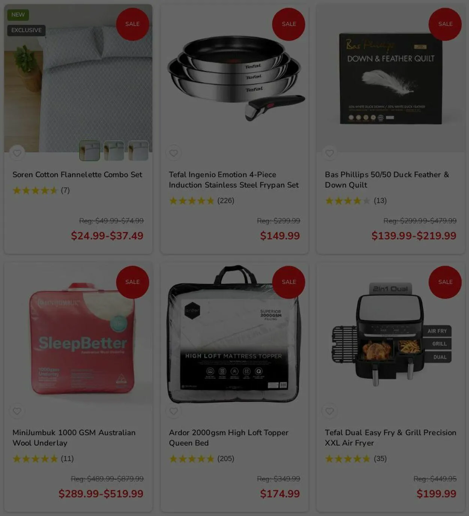Image resolution: width=469 pixels, height=516 pixels.
Task: Select first Soren flannelette colour swatch
Action: point(90,151)
